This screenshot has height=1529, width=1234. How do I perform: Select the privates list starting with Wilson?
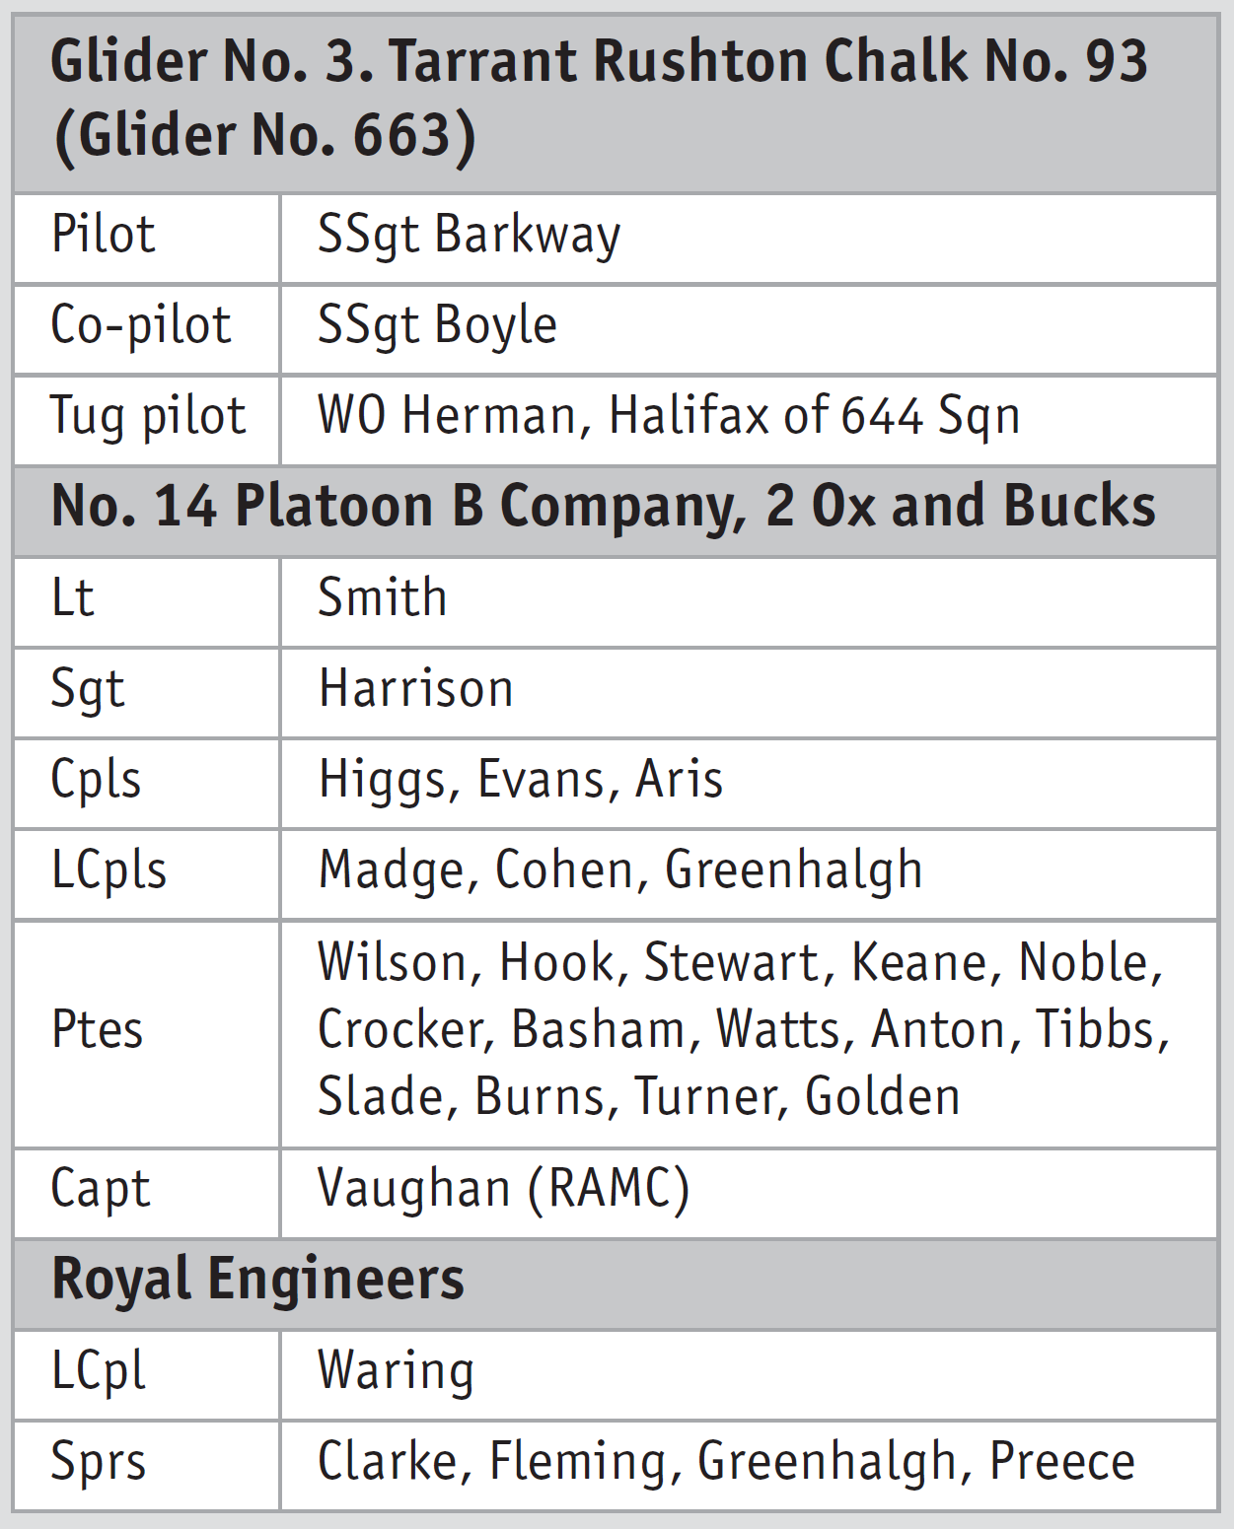pyautogui.click(x=741, y=1031)
